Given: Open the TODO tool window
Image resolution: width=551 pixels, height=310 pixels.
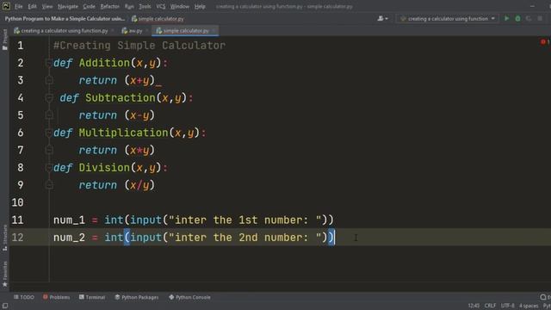Looking at the screenshot, I should [x=24, y=297].
